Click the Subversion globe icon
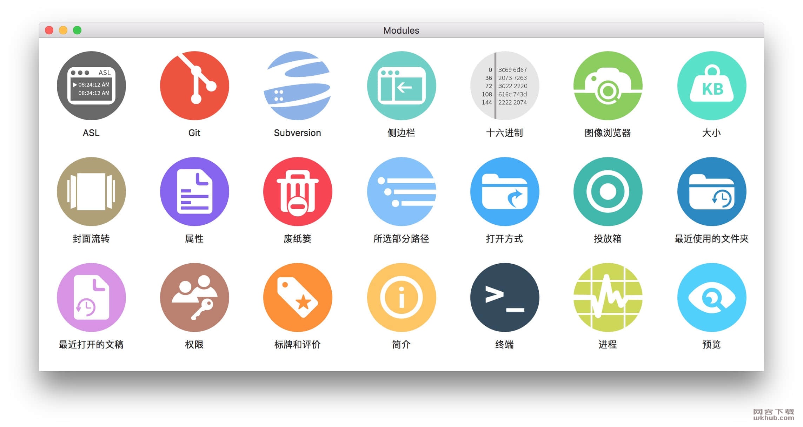Screen dimensions: 803x427 coord(298,86)
